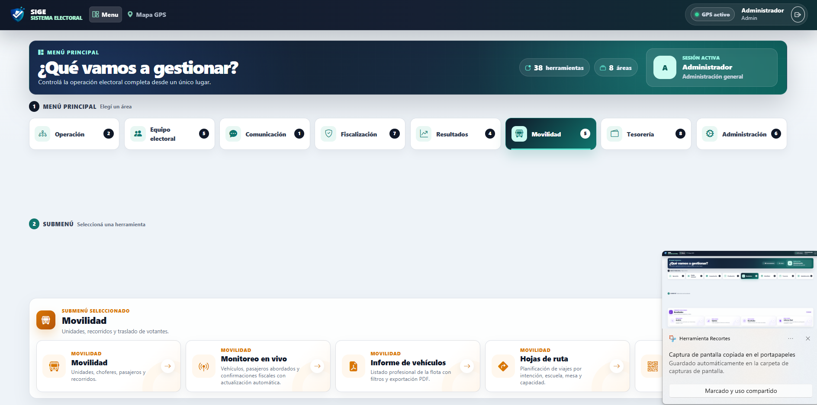817x405 pixels.
Task: Click the Resultados chart icon
Action: (424, 134)
